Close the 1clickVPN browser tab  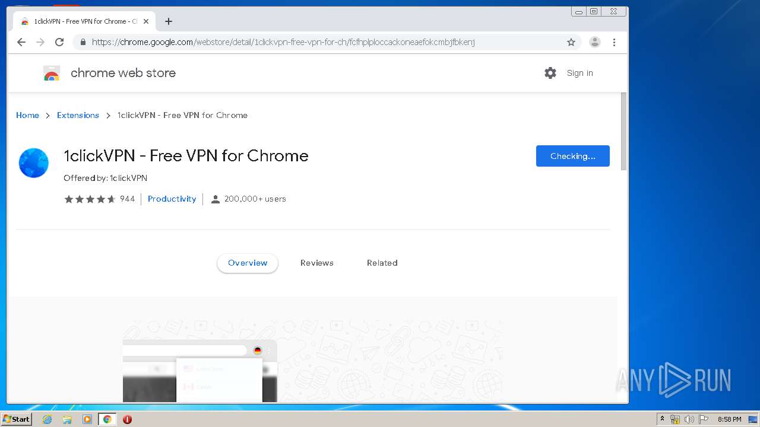pos(146,21)
